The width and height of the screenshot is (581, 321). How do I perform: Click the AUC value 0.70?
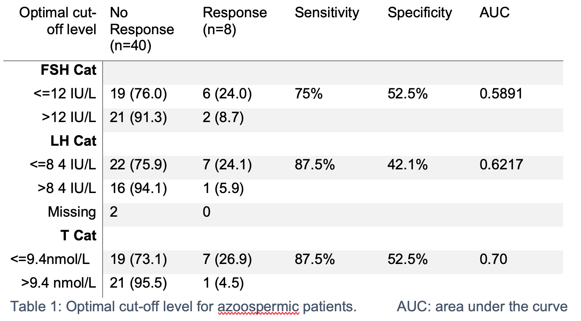(x=493, y=259)
